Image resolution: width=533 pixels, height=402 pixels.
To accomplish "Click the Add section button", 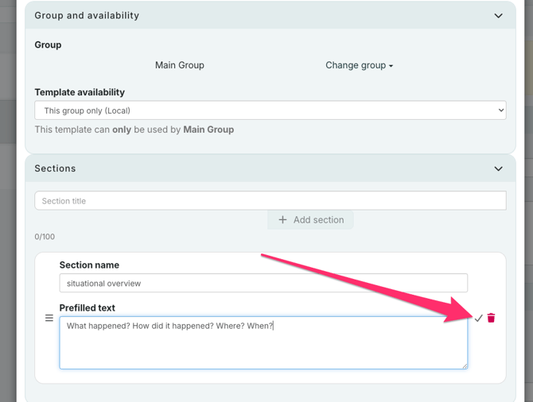I will coord(310,220).
